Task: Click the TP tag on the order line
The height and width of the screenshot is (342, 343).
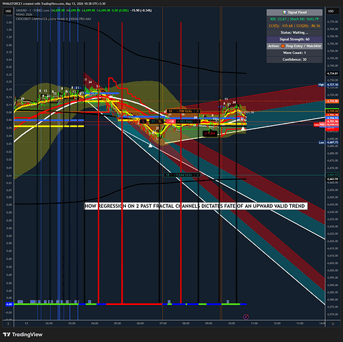Action: point(153,122)
